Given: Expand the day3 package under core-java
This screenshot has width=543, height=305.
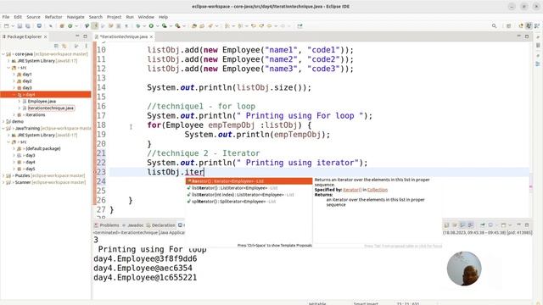Looking at the screenshot, I should point(14,88).
